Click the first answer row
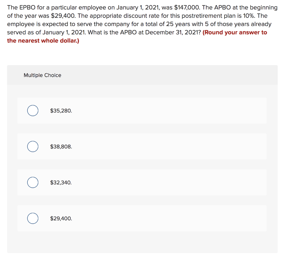Image resolution: width=299 pixels, height=259 pixels. pos(142,111)
